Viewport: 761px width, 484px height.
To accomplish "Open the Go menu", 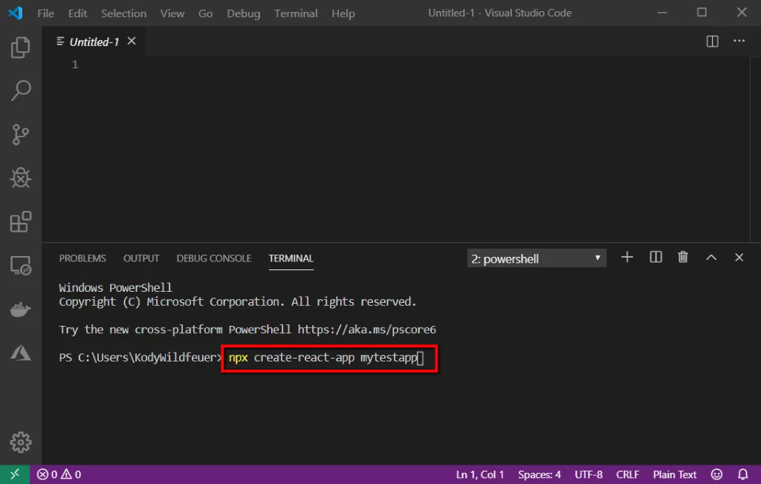I will [205, 13].
